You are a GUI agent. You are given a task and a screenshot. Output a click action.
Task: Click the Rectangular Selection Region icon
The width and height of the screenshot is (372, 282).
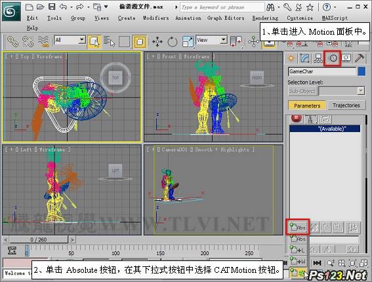[x=125, y=42]
